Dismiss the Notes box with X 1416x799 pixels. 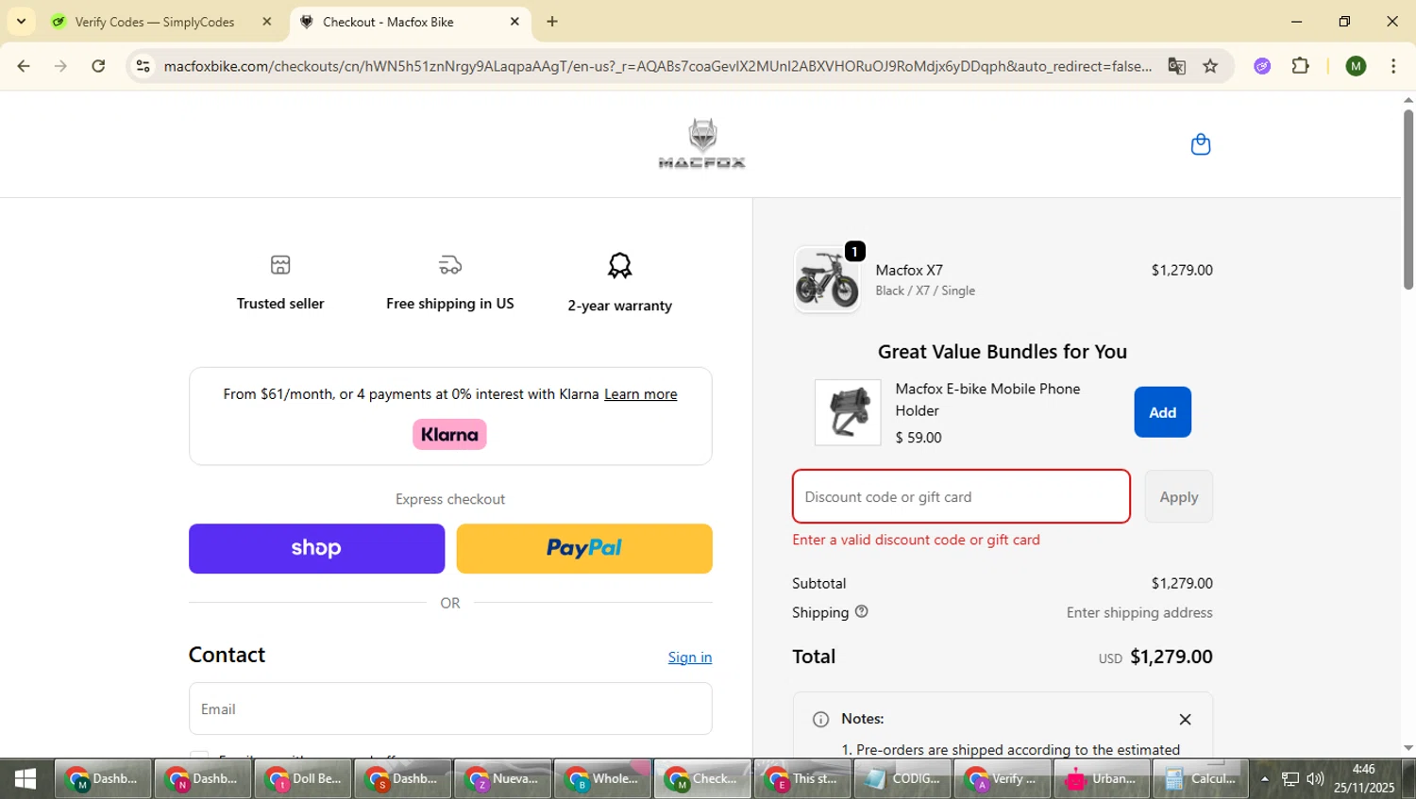(1185, 719)
